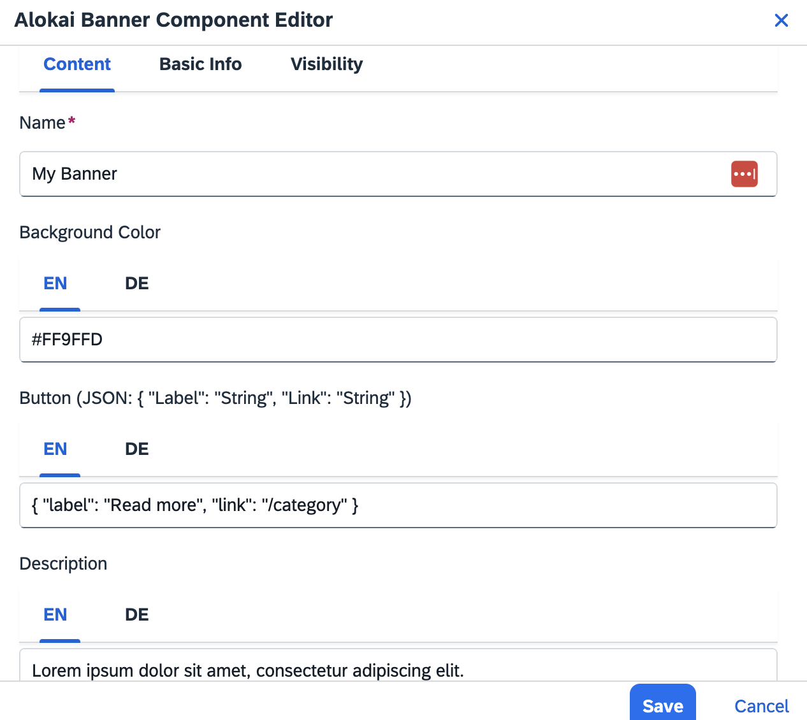Click the Button JSON format label

(215, 398)
